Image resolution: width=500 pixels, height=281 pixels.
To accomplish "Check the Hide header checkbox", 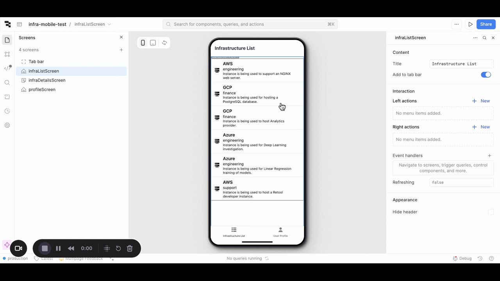I will click(491, 212).
